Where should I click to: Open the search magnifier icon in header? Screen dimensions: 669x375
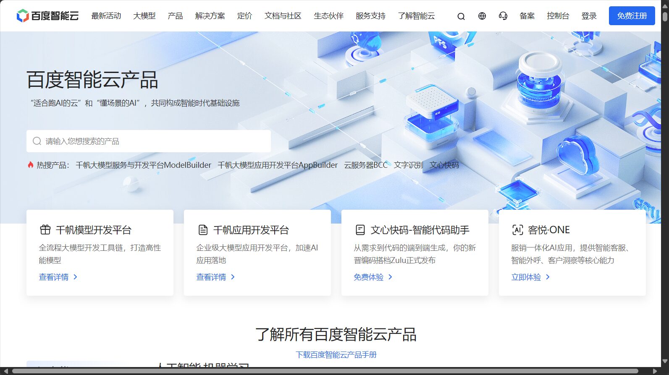pyautogui.click(x=461, y=16)
